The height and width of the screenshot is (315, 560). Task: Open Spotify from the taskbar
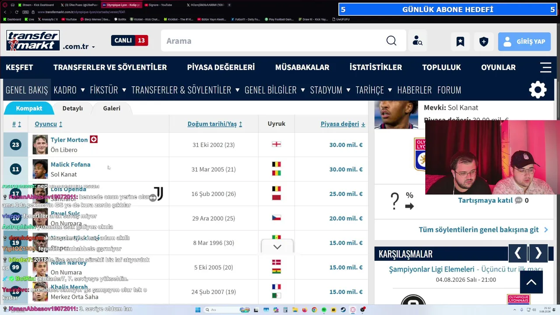[324, 310]
